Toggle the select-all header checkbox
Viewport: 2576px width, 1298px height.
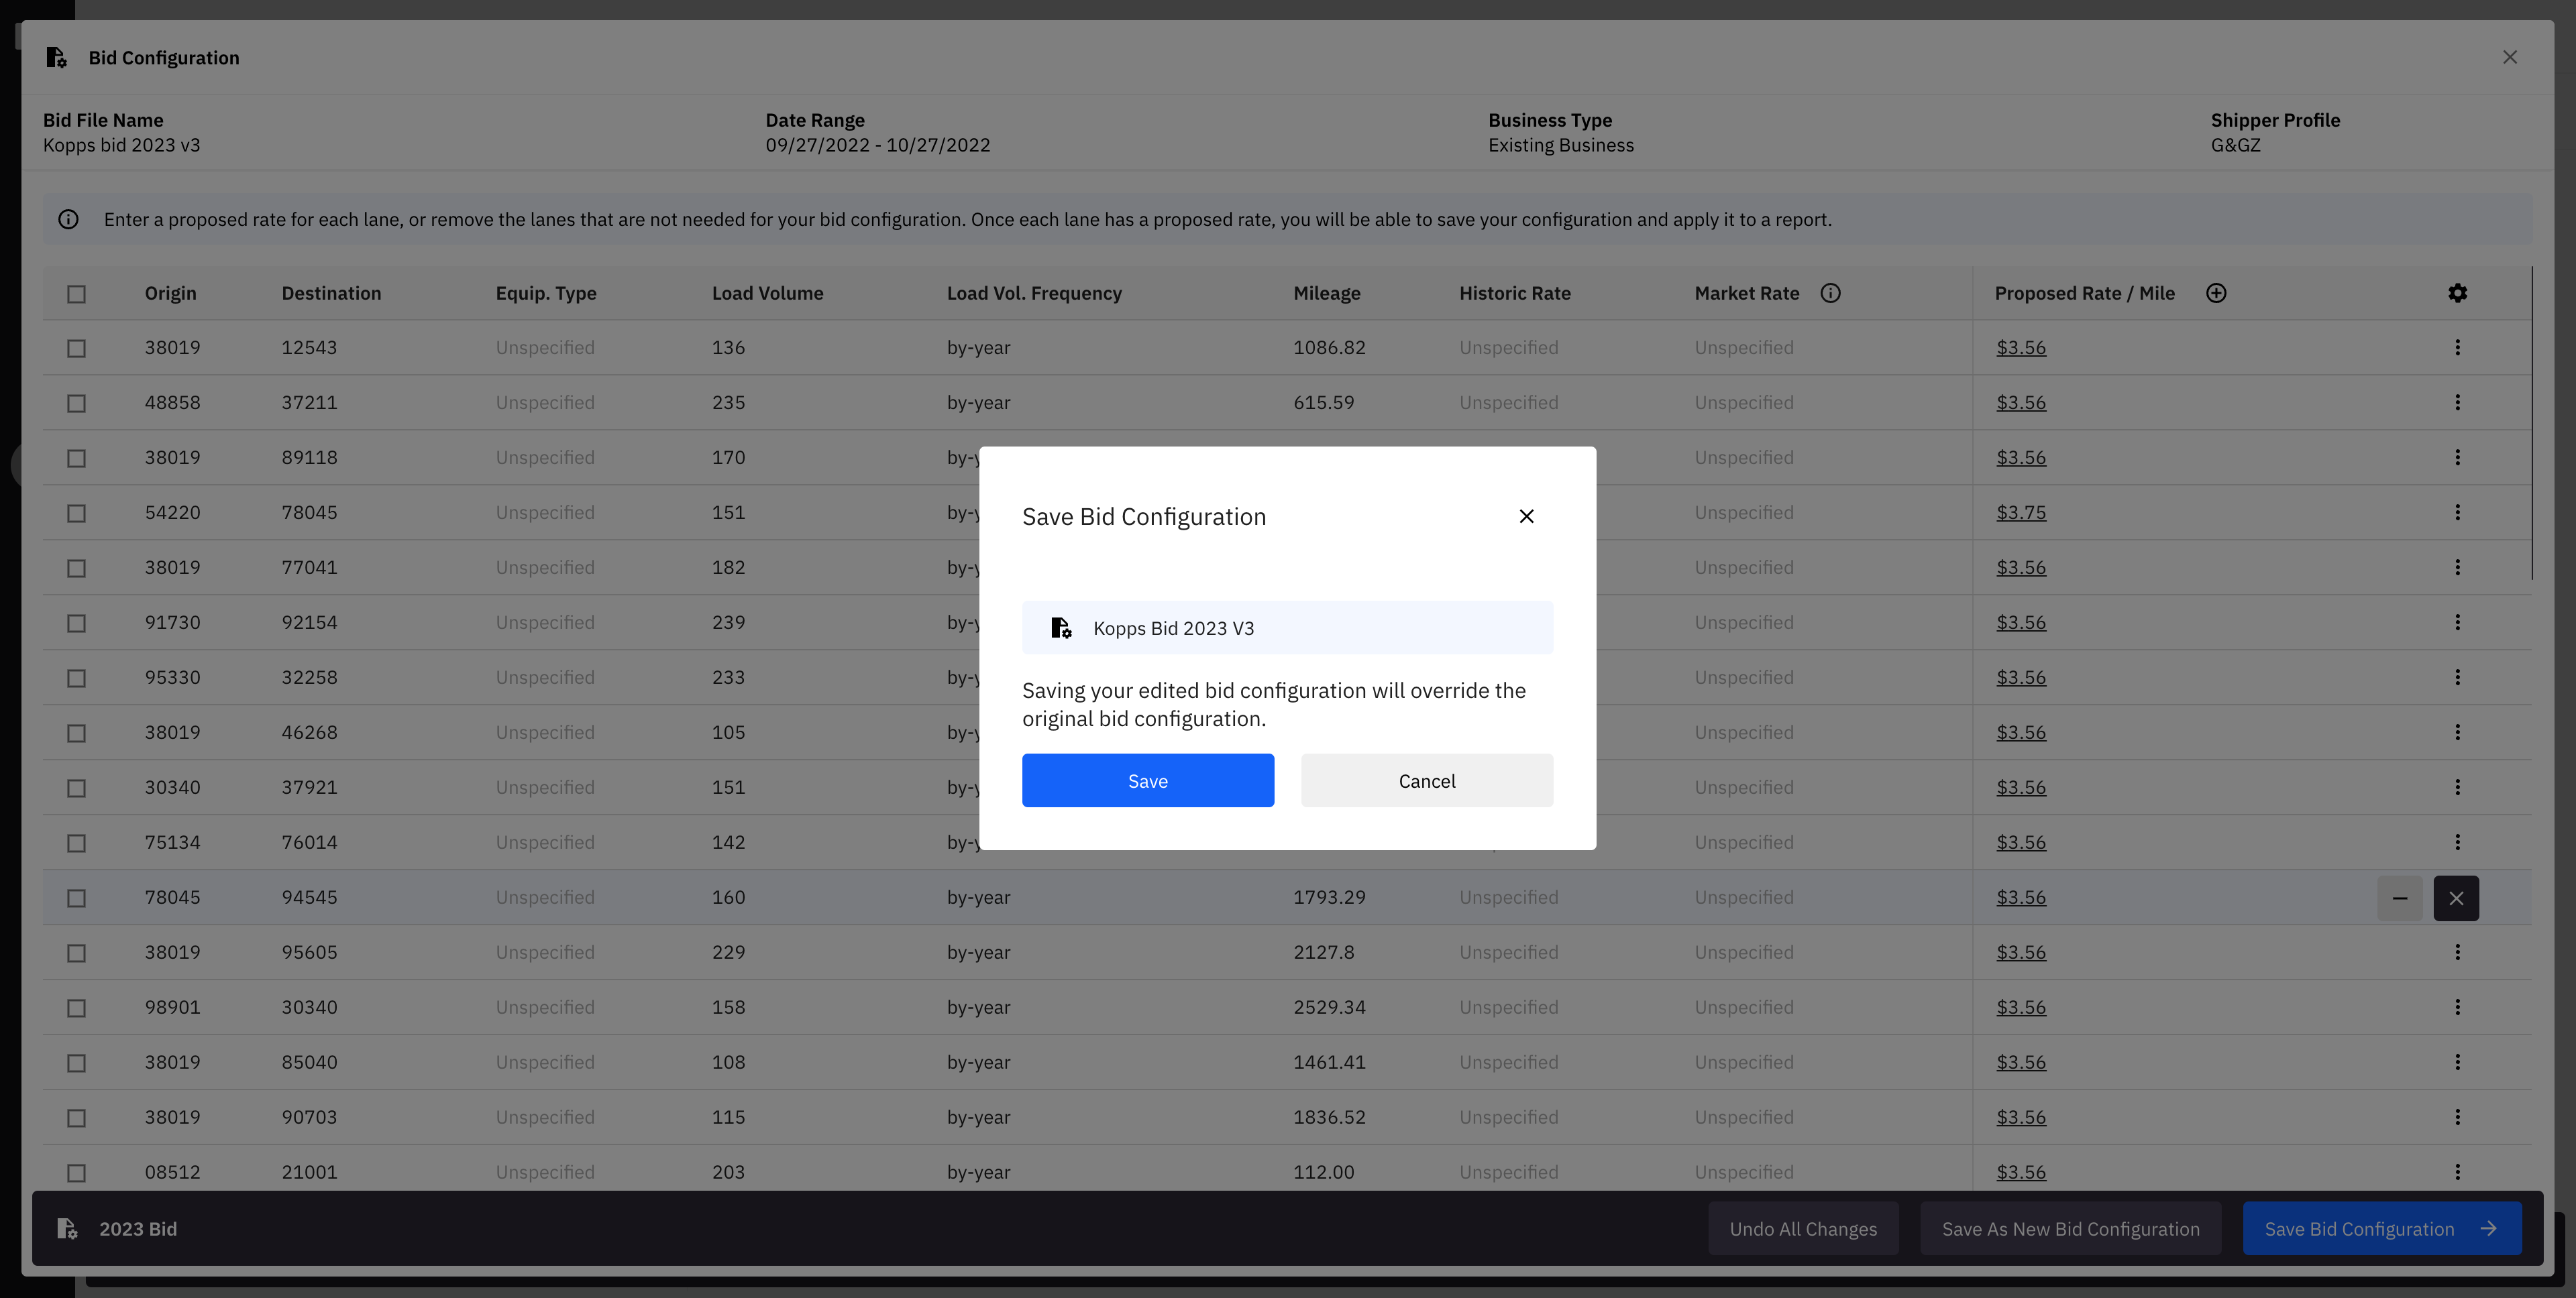pyautogui.click(x=76, y=294)
